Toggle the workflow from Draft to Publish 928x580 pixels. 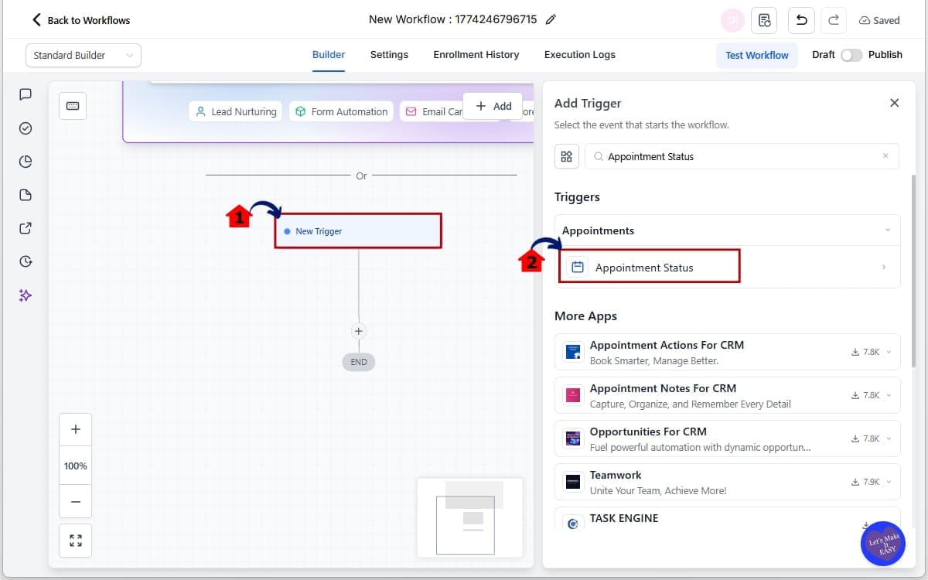(851, 55)
